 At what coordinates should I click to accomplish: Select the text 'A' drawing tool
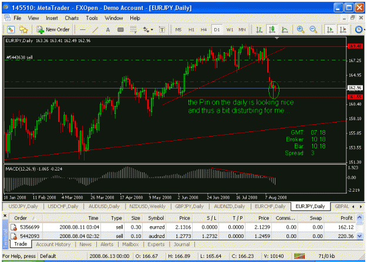(x=107, y=30)
